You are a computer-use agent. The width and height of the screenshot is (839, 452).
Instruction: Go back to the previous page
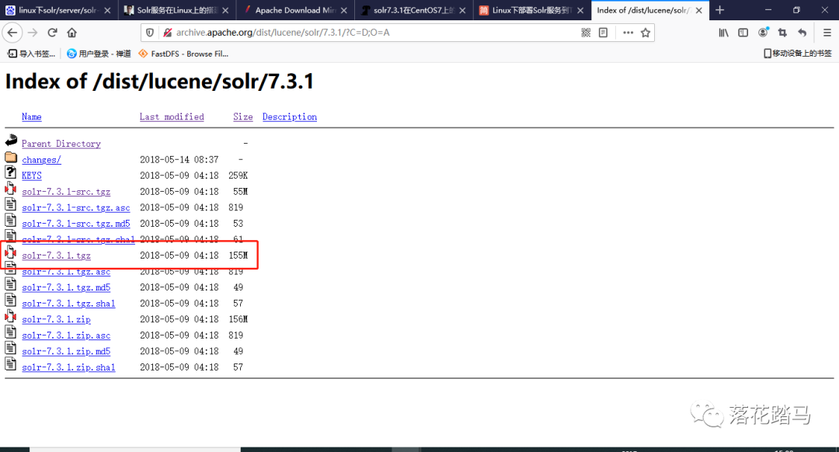12,33
